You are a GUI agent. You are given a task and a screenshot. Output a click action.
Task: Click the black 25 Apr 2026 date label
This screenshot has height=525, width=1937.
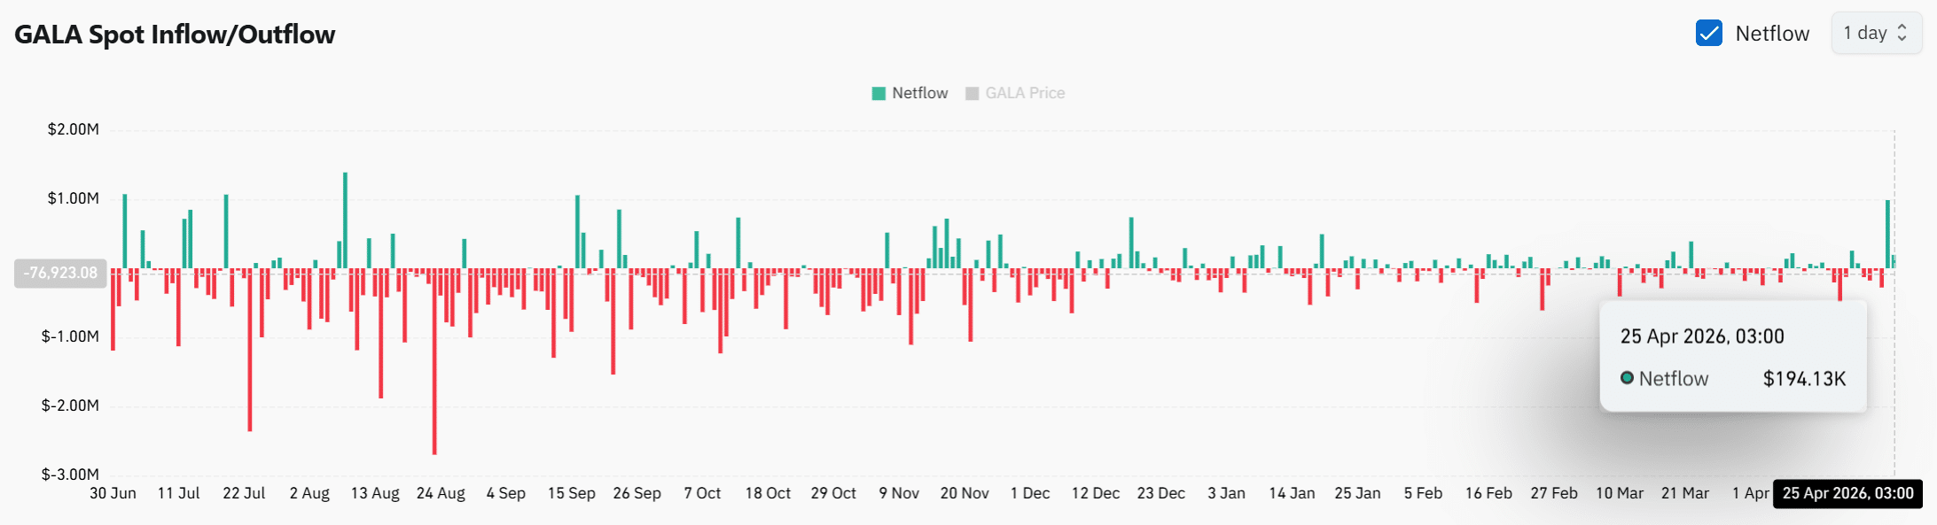(x=1847, y=493)
